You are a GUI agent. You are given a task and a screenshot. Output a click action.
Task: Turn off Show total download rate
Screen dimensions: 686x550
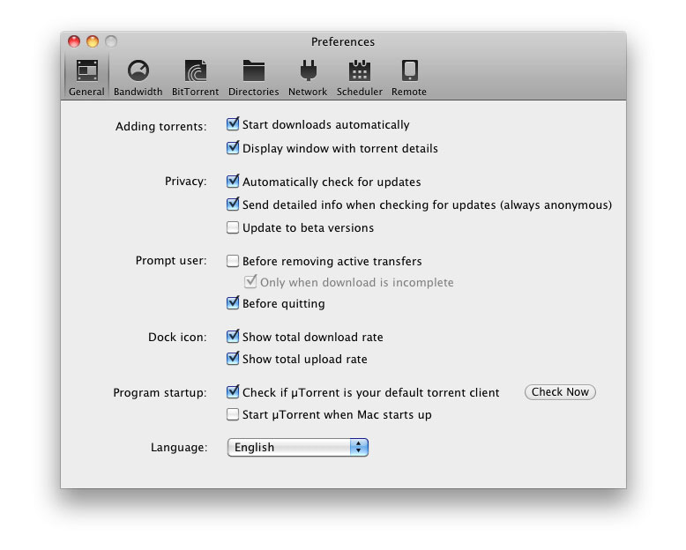pos(233,337)
